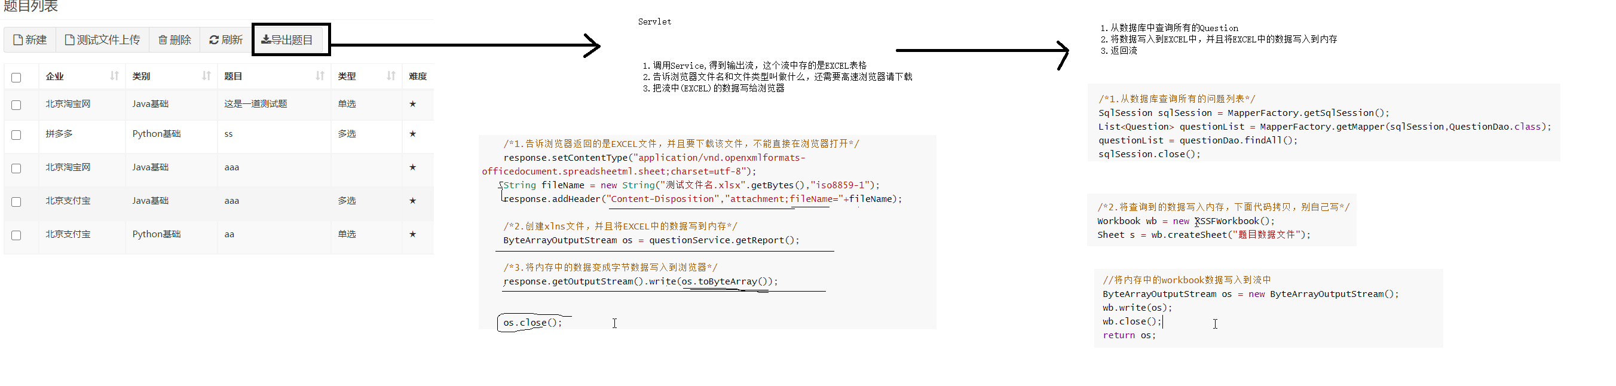Open the 测试文件上传 upload button
The height and width of the screenshot is (386, 1616).
(102, 39)
